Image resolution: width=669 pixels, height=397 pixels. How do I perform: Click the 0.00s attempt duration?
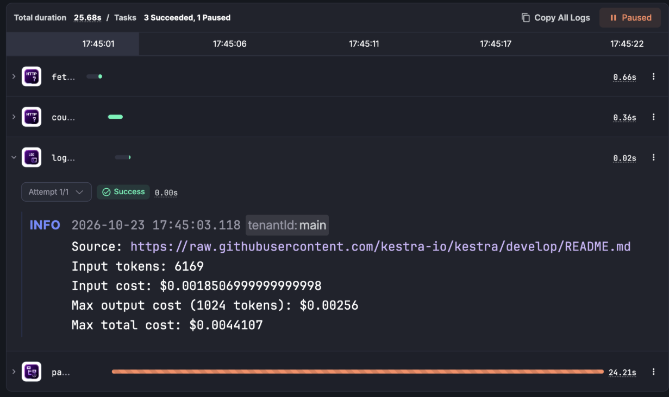166,193
